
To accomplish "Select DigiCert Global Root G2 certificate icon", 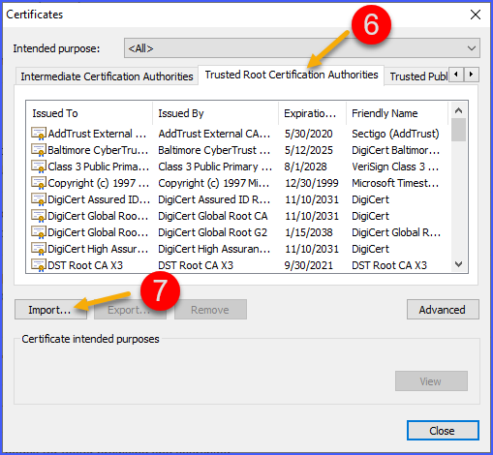I will click(39, 232).
